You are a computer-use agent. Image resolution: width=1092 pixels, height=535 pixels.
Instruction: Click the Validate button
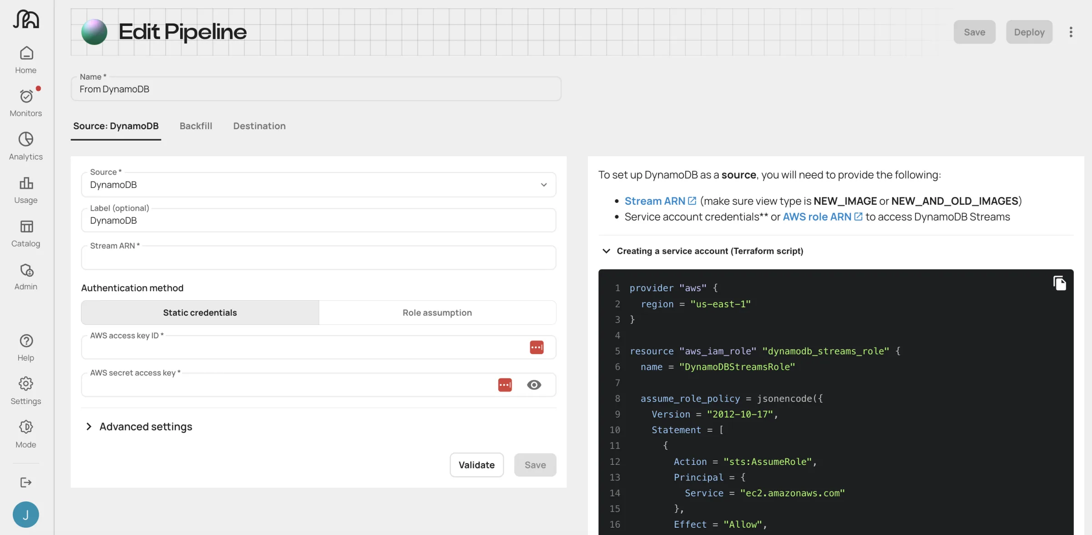476,465
